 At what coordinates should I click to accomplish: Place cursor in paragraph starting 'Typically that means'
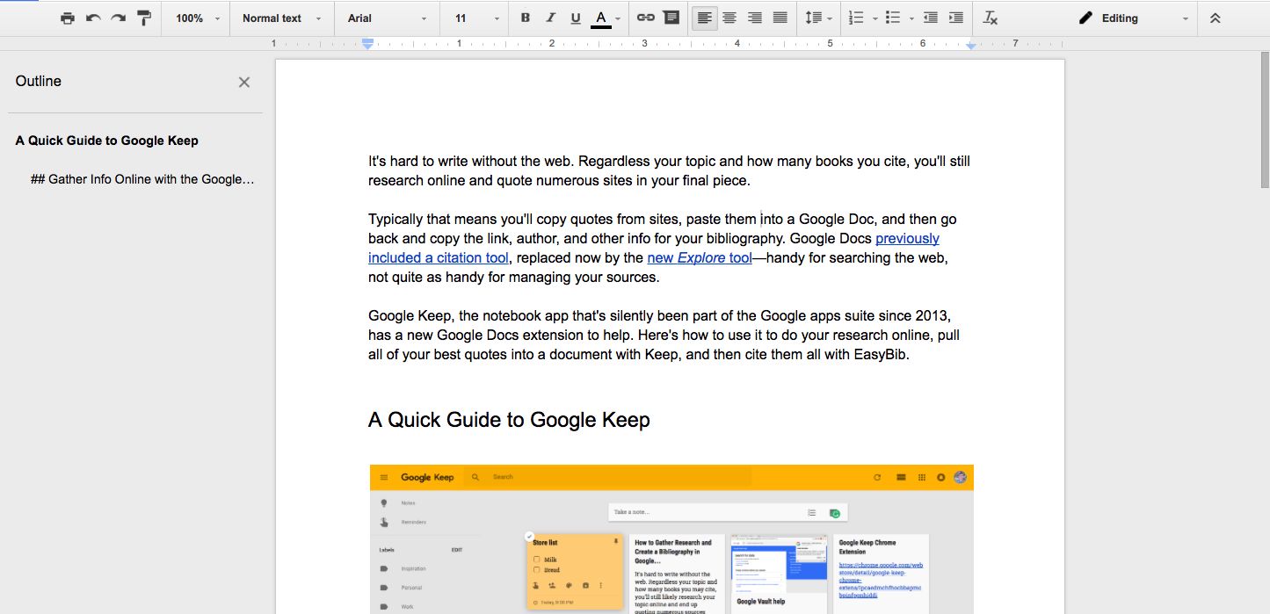tap(663, 248)
